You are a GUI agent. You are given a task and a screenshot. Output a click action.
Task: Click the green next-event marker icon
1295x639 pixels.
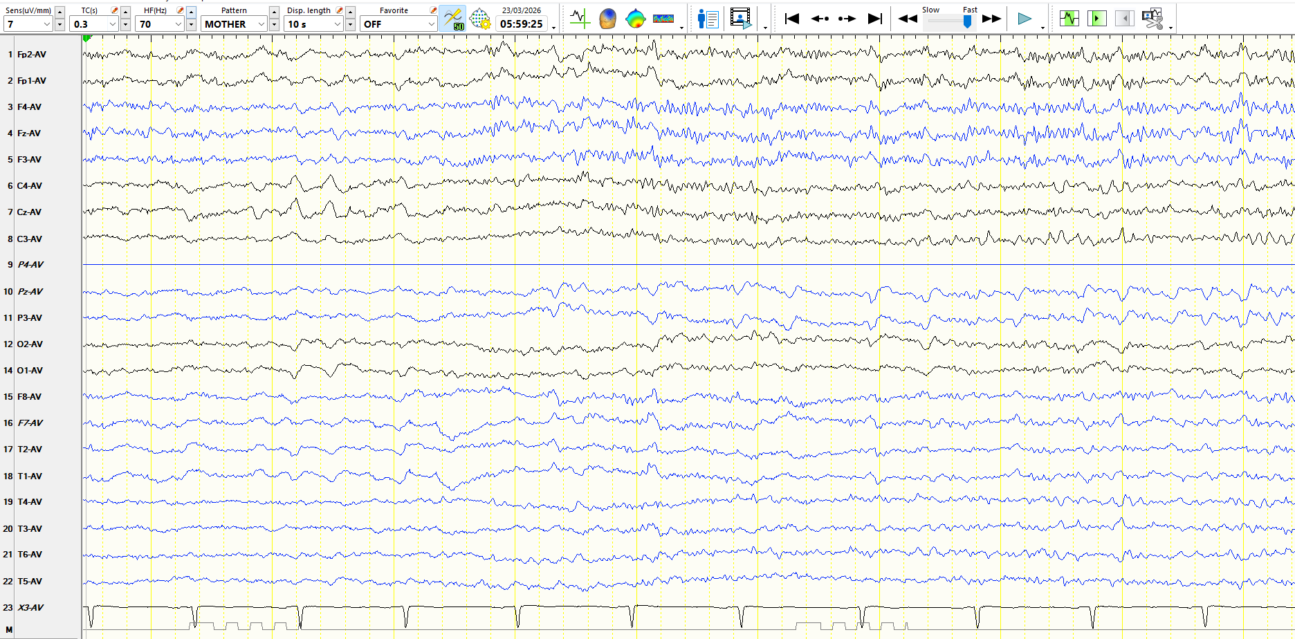tap(1096, 19)
